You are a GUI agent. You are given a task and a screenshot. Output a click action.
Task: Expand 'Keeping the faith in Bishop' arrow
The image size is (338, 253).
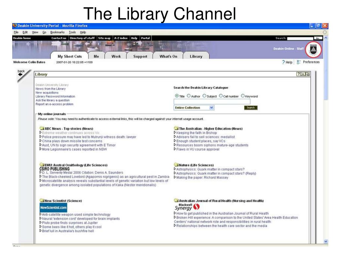175,132
